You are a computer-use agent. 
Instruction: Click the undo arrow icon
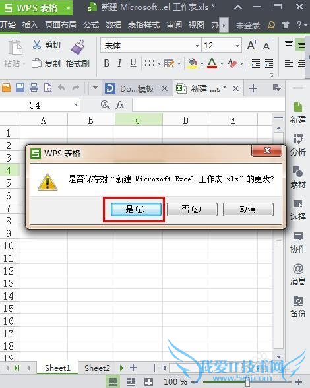pos(62,88)
